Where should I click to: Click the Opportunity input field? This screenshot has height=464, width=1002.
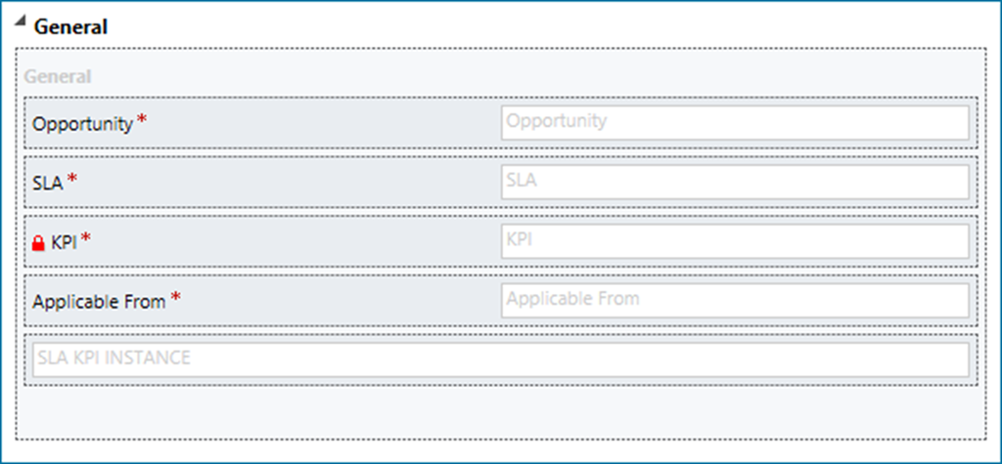click(734, 122)
